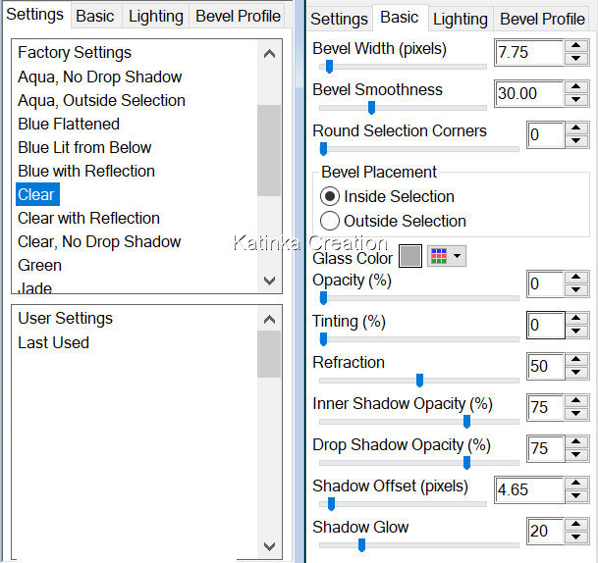
Task: Increase Shadow Glow with the up arrow
Action: click(576, 524)
